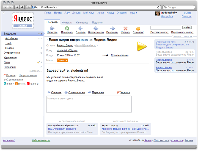Mark the message as spam with the flame icon
198x151 pixels.
click(x=138, y=28)
